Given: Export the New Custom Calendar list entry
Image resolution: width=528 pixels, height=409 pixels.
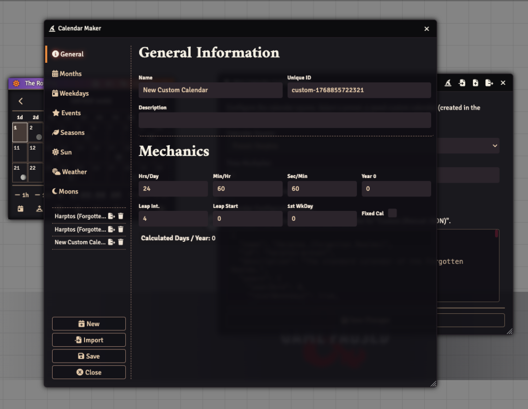Looking at the screenshot, I should [x=111, y=242].
